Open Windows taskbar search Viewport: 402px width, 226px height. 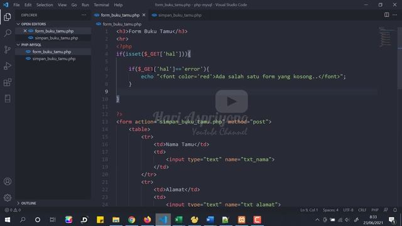pyautogui.click(x=23, y=220)
